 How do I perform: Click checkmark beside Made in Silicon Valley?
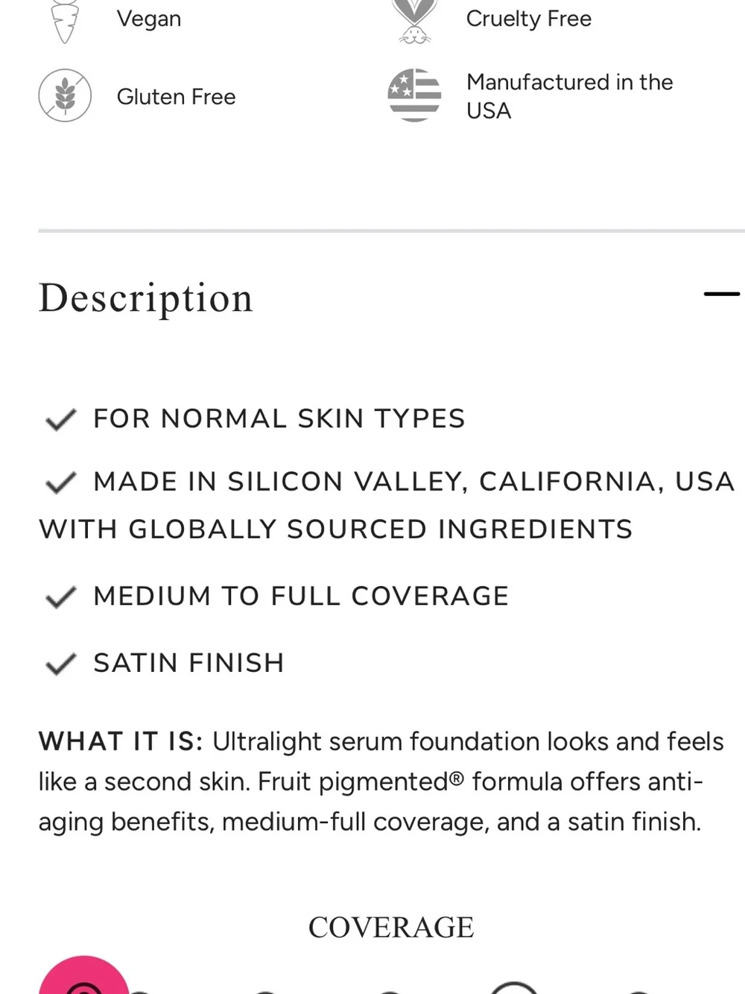(x=61, y=482)
